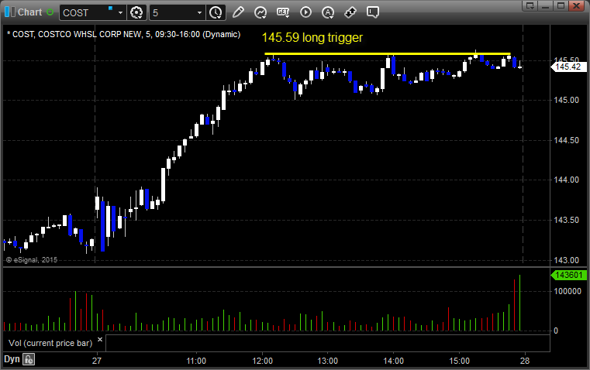
Task: Select the yellow 145.59 trigger line
Action: (388, 53)
